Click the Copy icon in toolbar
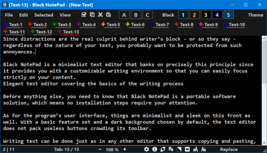 tap(92, 15)
